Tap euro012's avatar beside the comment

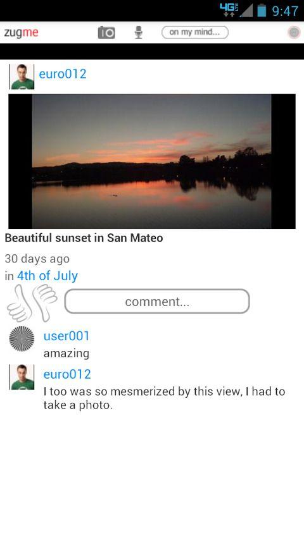22,377
